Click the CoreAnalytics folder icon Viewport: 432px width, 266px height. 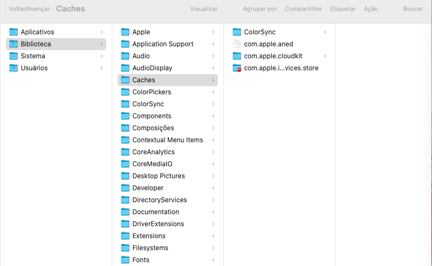125,152
